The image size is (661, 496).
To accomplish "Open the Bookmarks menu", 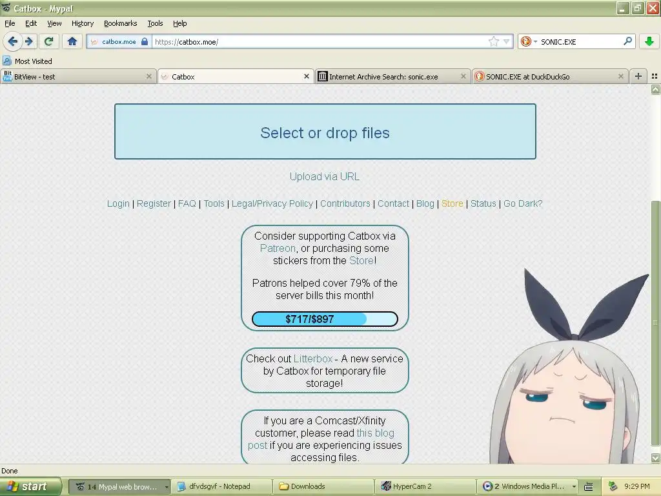I will tap(121, 23).
